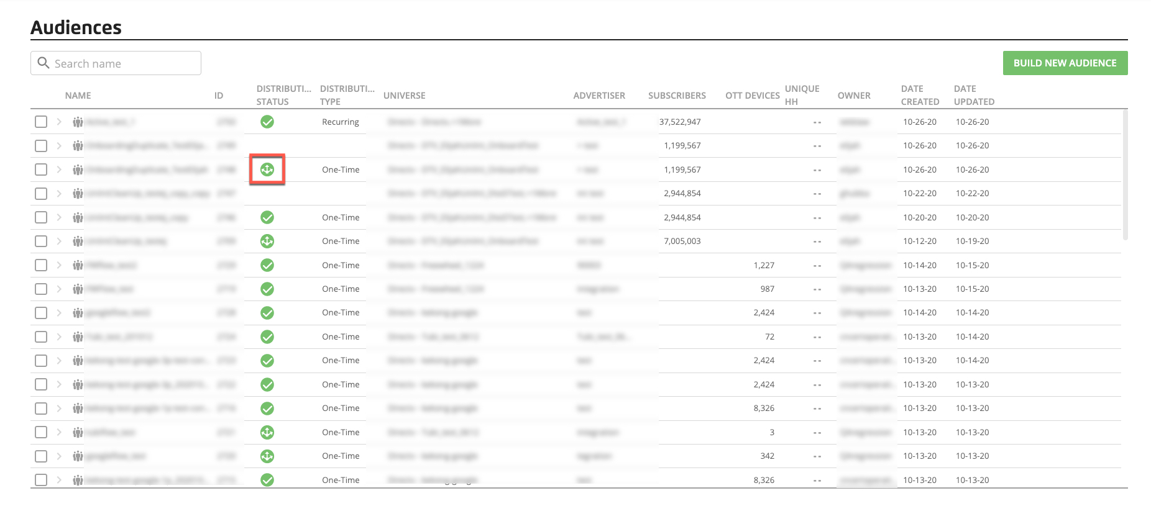Screen dimensions: 1151x524
Task: Click the anchor status icon of the 3 OTT devices row
Action: [267, 432]
